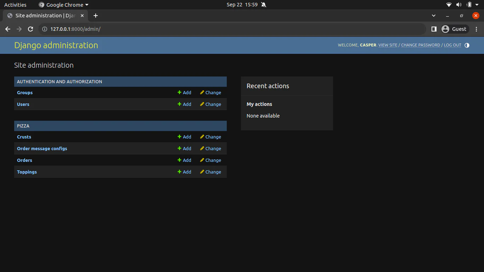This screenshot has height=272, width=484.
Task: Open the VIEW SITE link
Action: (388, 45)
